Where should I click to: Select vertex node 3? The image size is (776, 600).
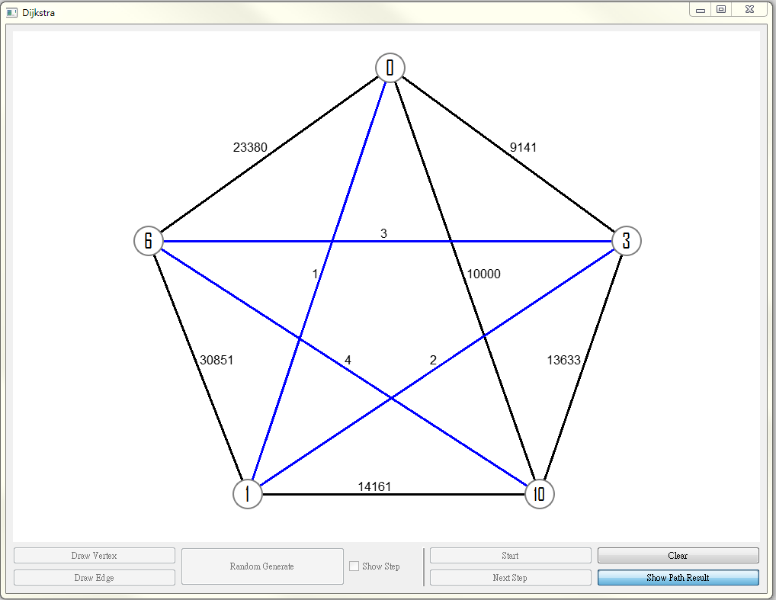(627, 241)
